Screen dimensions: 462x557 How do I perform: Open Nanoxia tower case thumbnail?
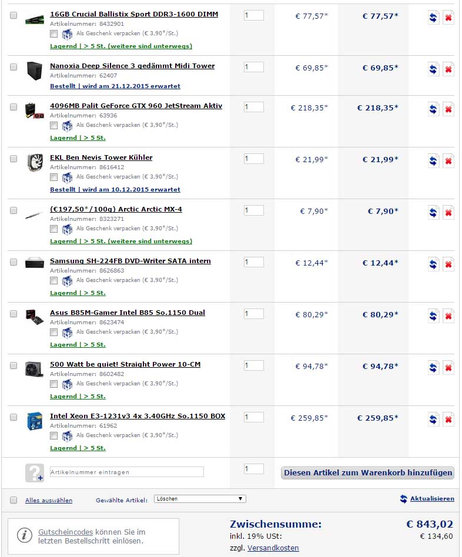point(35,71)
